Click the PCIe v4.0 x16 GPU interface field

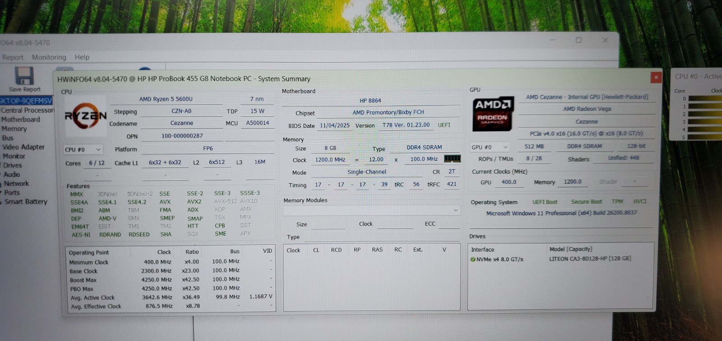point(586,134)
